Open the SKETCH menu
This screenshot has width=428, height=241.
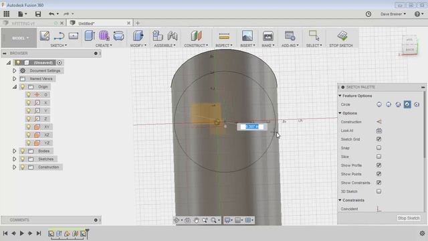click(x=59, y=46)
